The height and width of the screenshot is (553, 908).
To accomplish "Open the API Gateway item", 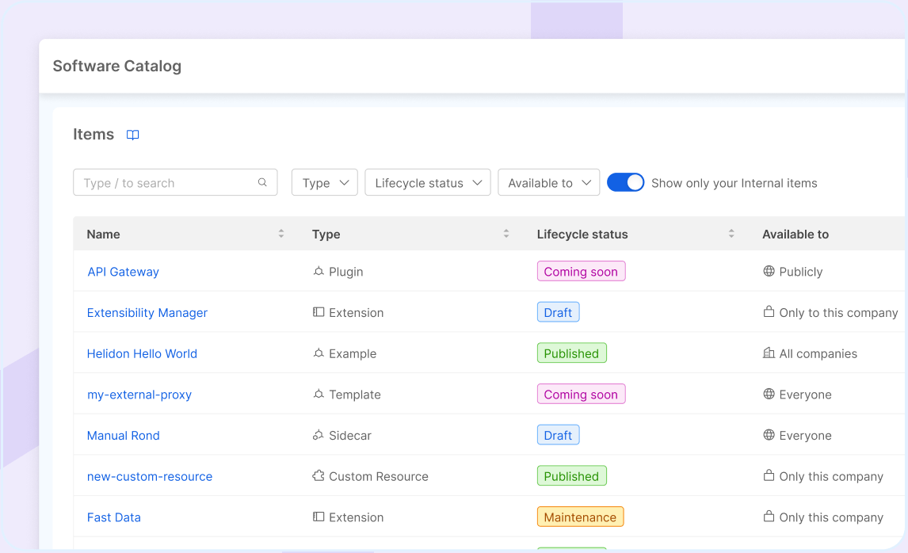I will click(x=123, y=272).
